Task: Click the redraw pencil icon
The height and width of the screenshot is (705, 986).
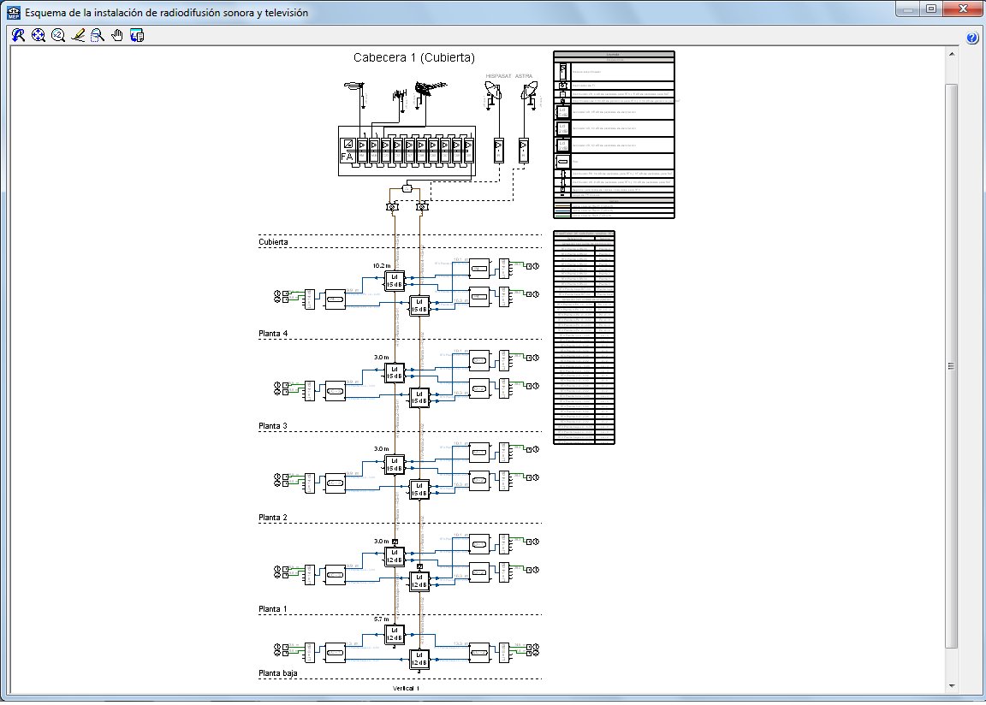Action: pyautogui.click(x=78, y=36)
